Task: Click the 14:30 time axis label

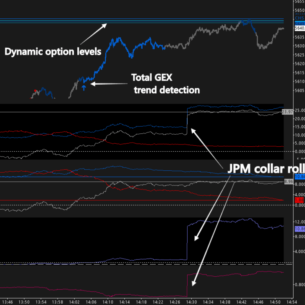Action: click(192, 302)
